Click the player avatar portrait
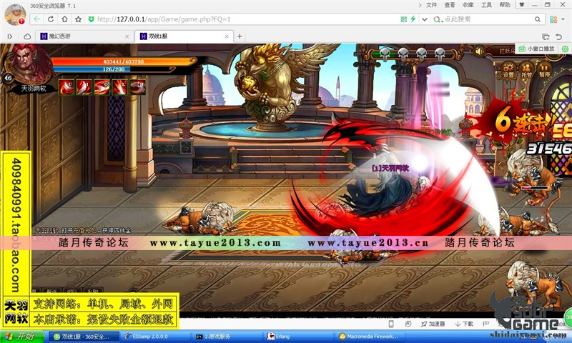Viewport: 572px width, 343px height. coord(29,64)
